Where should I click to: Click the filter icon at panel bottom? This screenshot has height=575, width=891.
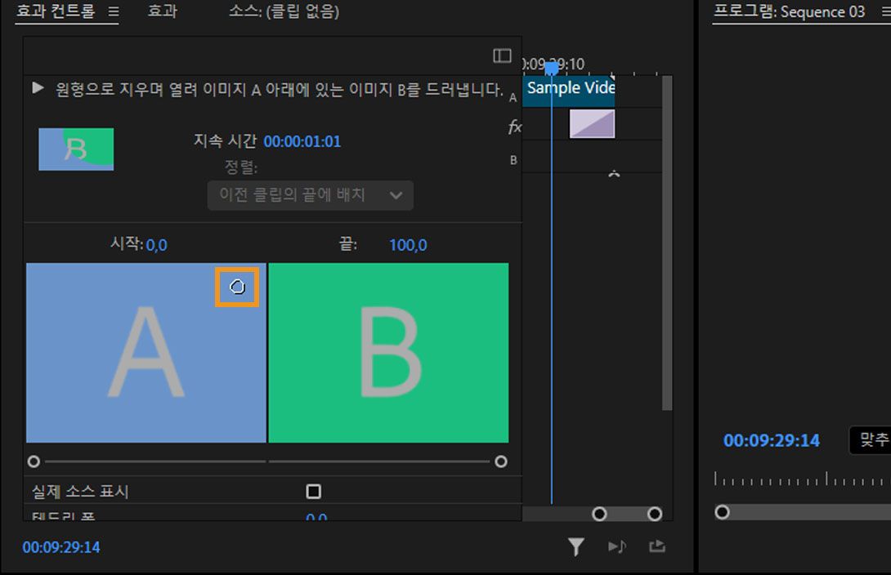click(x=576, y=546)
